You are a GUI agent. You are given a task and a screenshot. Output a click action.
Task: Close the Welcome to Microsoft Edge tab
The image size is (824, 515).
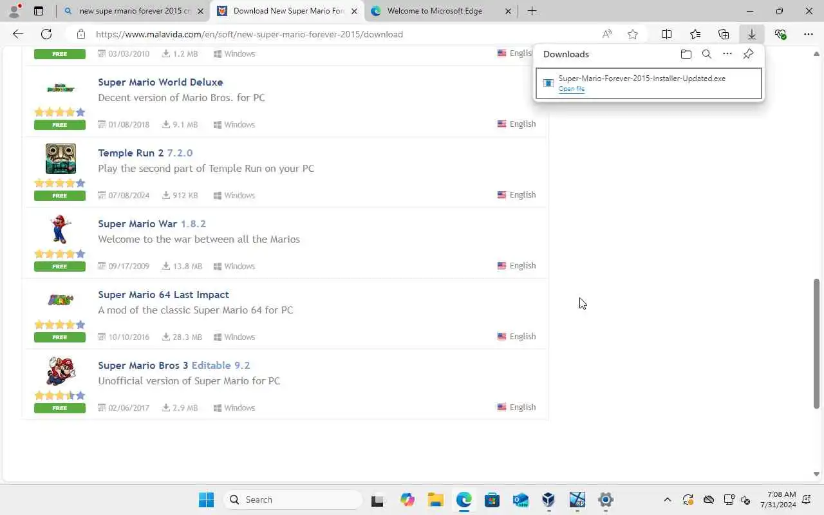click(x=508, y=11)
